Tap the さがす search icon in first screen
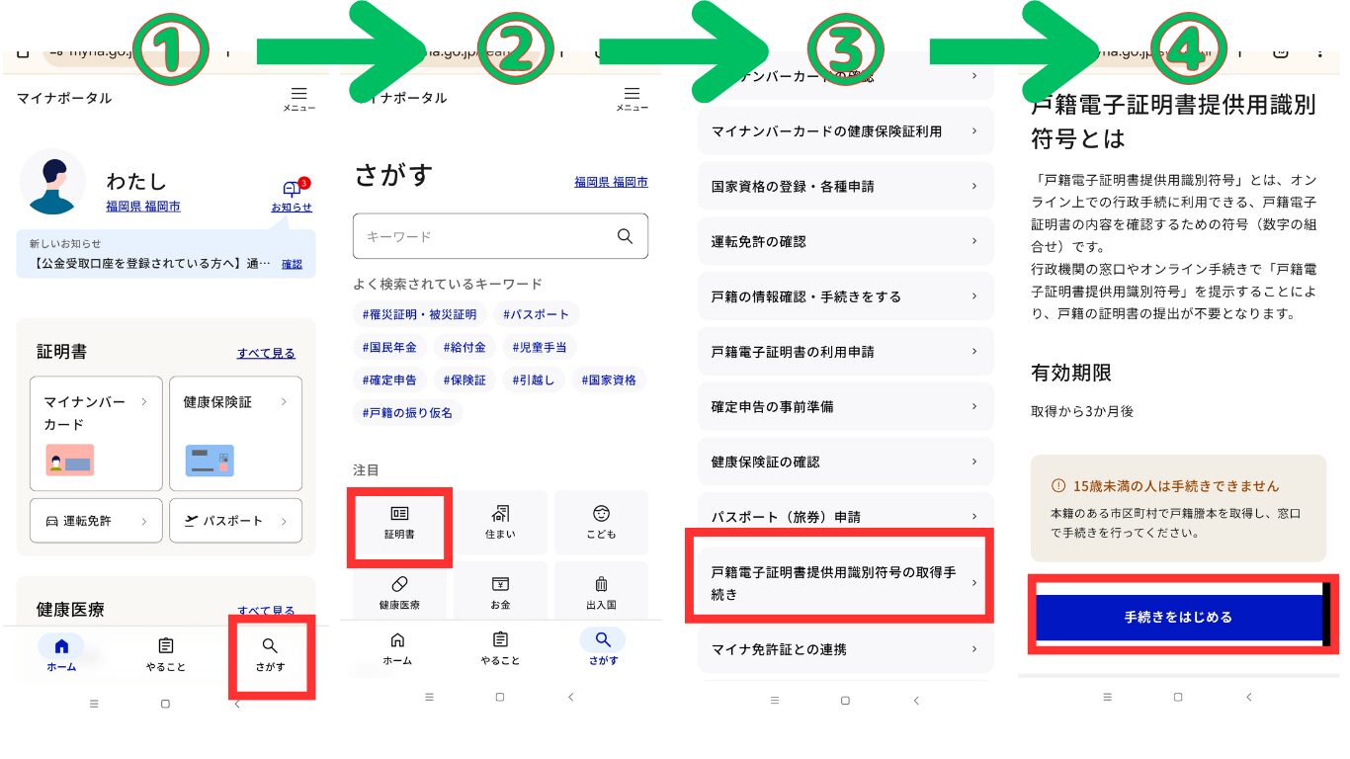 270,654
